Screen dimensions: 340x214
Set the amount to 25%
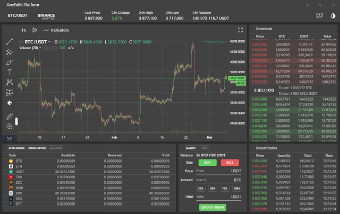coord(201,189)
